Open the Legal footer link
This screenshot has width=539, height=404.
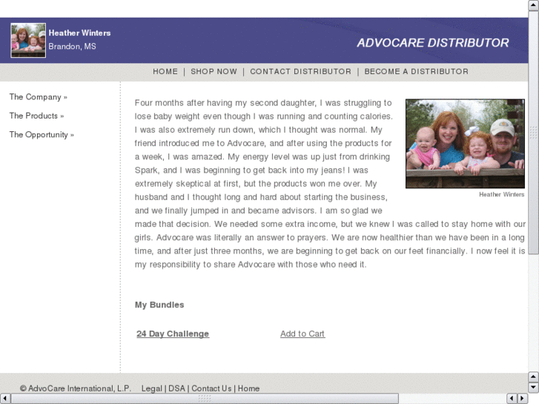point(151,388)
